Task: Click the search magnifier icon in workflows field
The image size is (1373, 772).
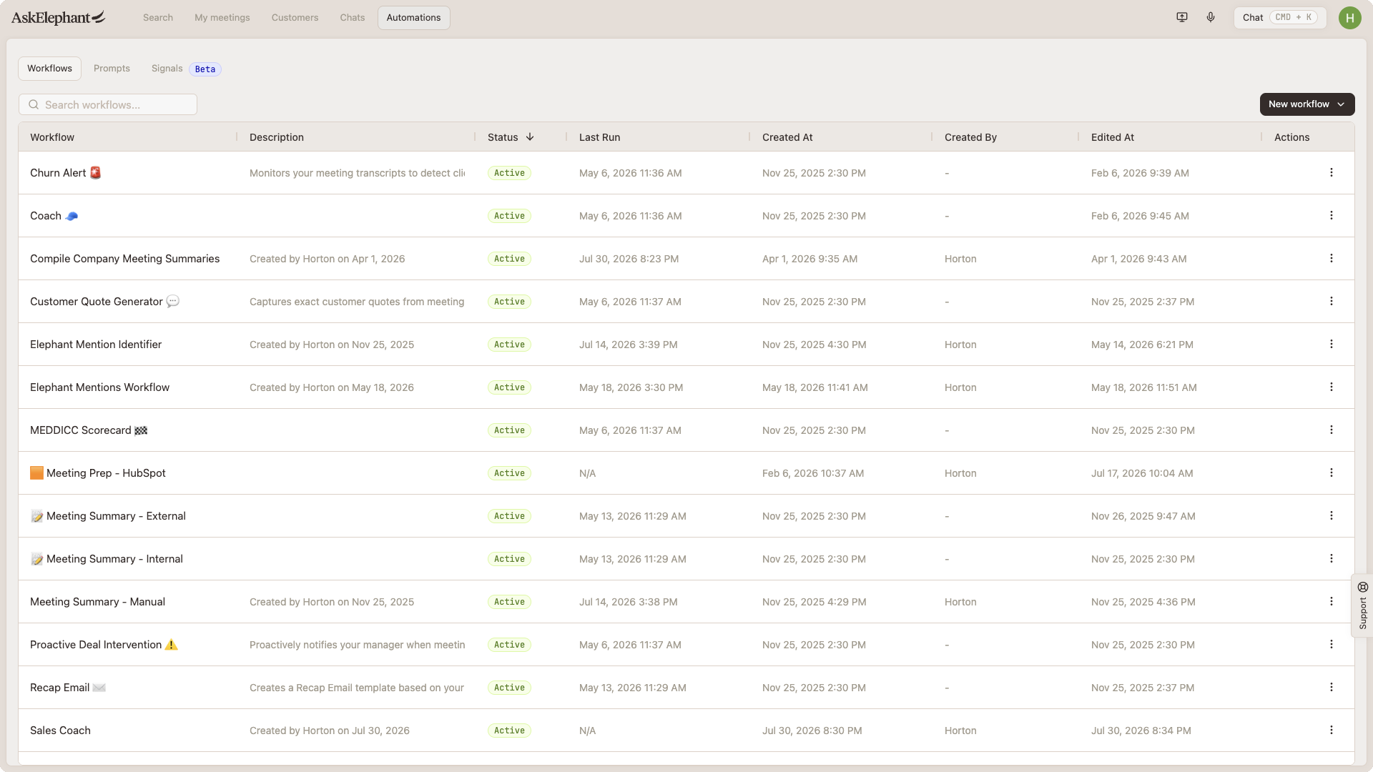Action: pyautogui.click(x=34, y=104)
